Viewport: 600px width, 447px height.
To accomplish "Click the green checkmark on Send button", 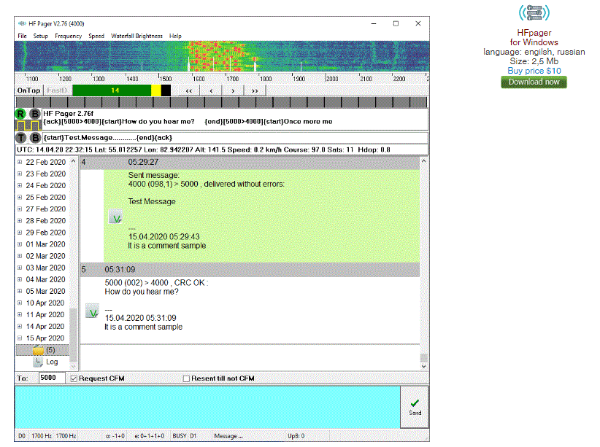I will 415,403.
